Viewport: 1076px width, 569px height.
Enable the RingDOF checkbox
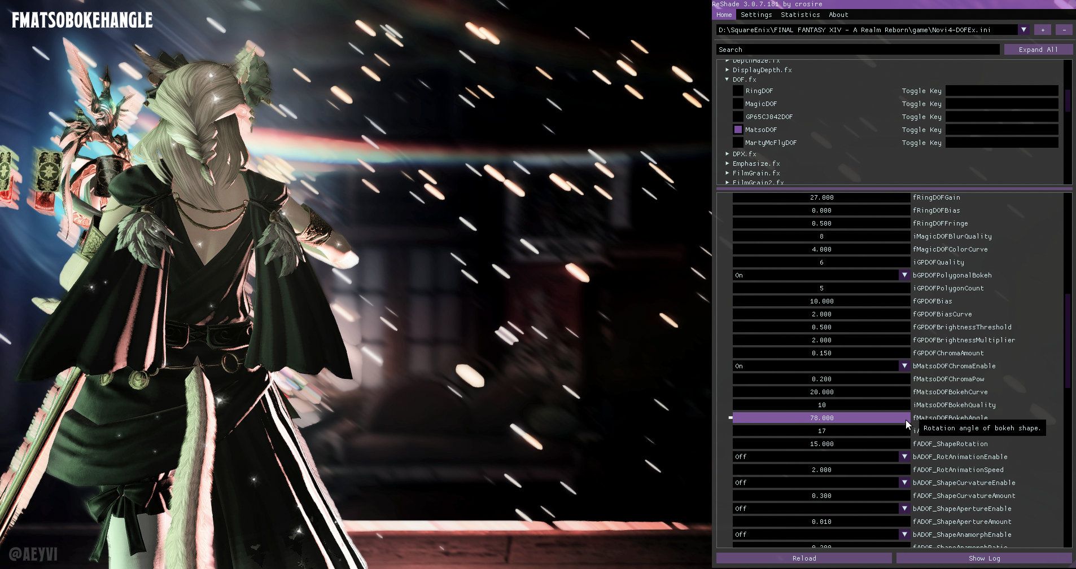(738, 91)
